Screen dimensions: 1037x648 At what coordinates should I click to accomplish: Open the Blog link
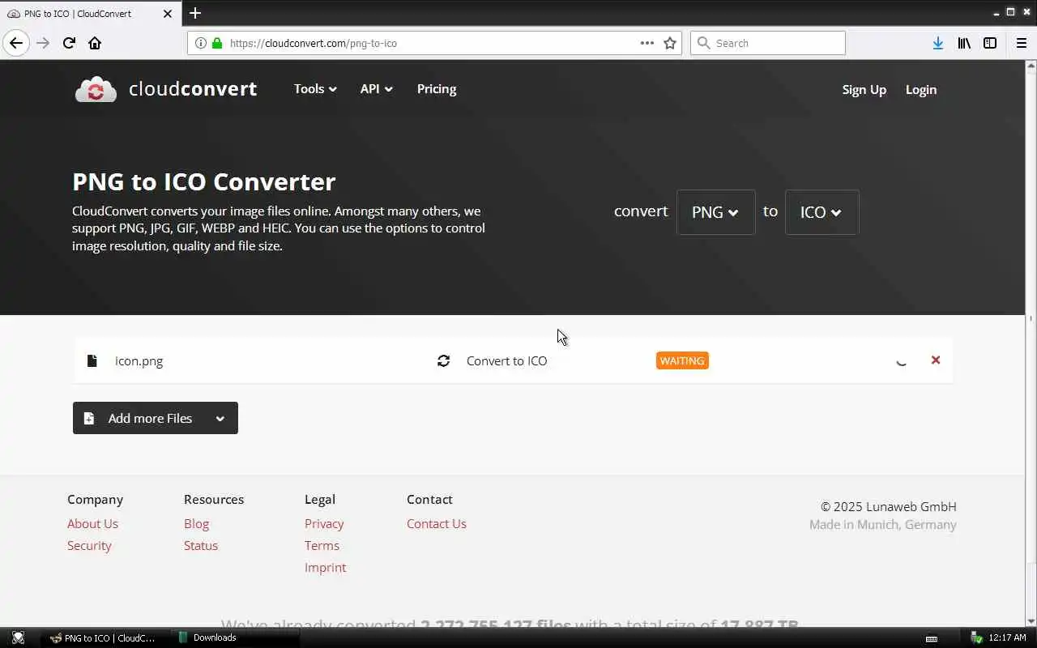point(196,523)
